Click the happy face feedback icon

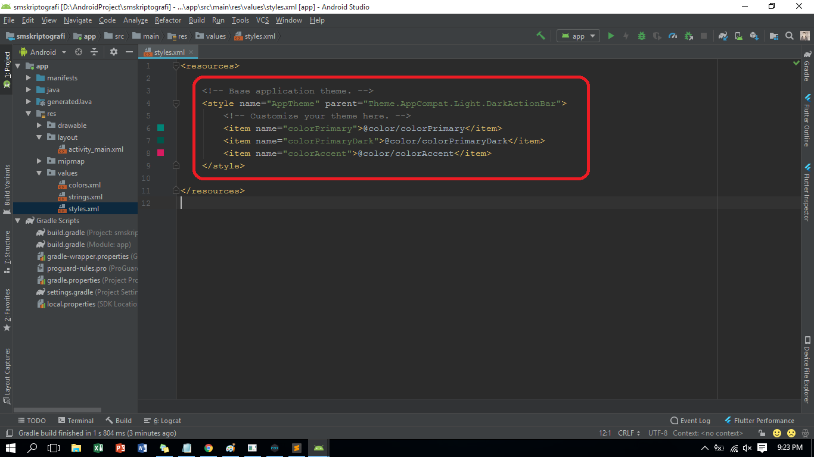coord(778,433)
